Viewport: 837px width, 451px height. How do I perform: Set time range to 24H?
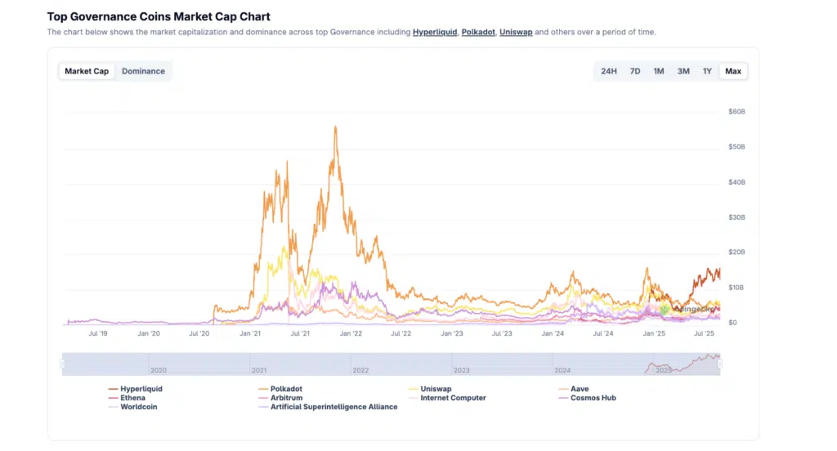(609, 71)
